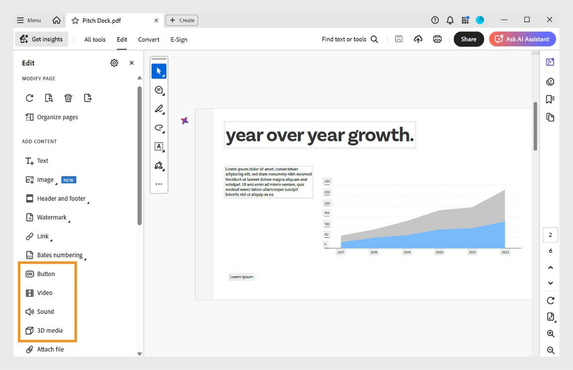Screen dimensions: 573x370
Task: Open the All tools tab
Action: coord(95,40)
